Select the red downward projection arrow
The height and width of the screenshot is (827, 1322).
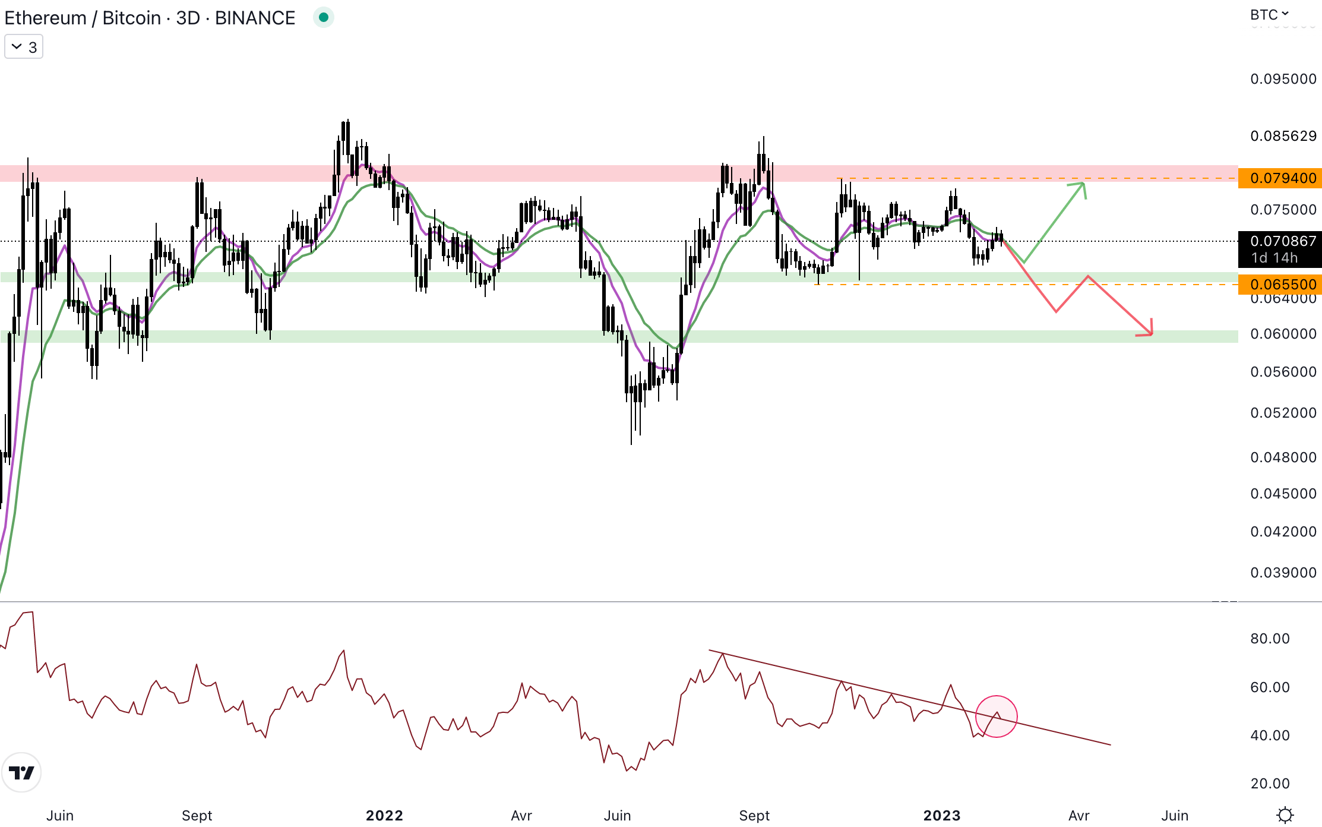click(x=1119, y=306)
